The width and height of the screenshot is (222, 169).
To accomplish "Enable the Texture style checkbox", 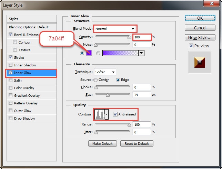I will point(15,50).
